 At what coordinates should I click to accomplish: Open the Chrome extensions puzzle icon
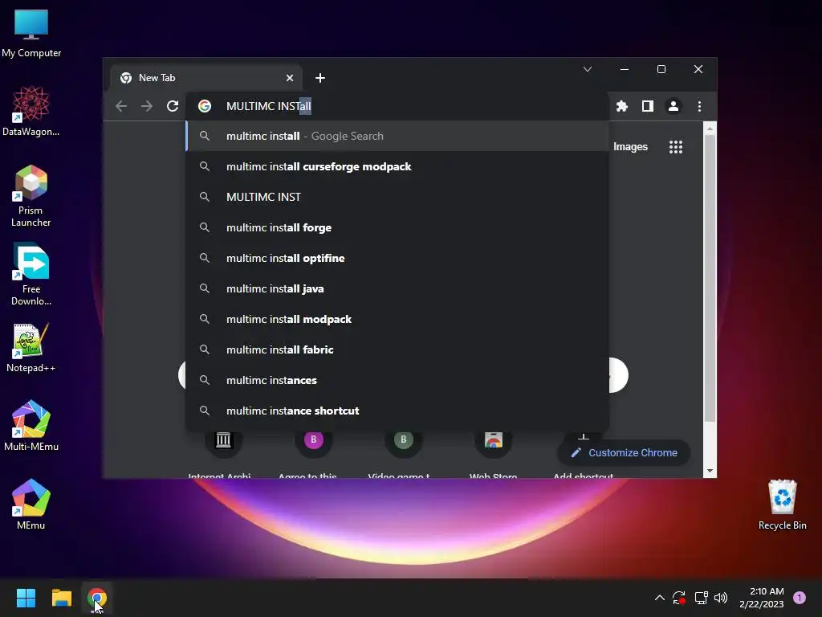coord(622,107)
